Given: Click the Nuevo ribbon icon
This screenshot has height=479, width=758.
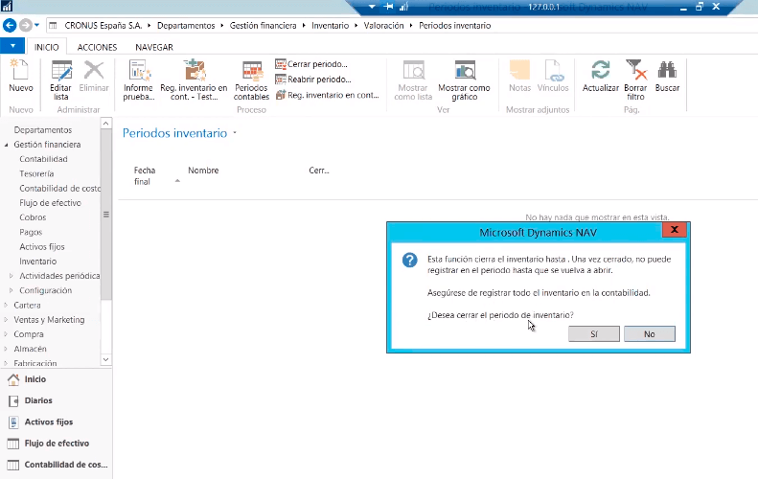Looking at the screenshot, I should point(20,71).
